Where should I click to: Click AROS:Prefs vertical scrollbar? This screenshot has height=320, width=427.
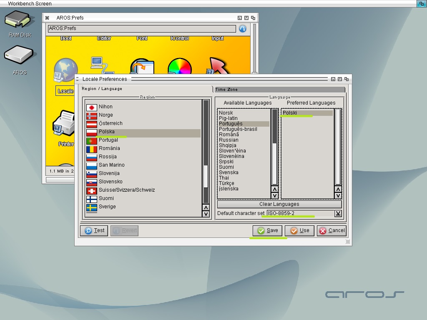[x=254, y=49]
